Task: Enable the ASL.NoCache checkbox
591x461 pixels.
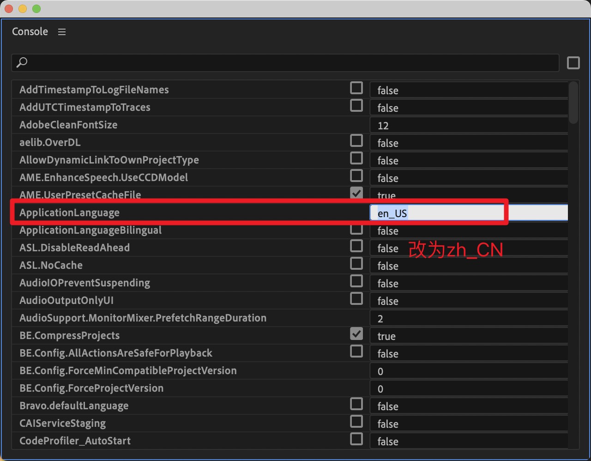Action: click(x=356, y=263)
